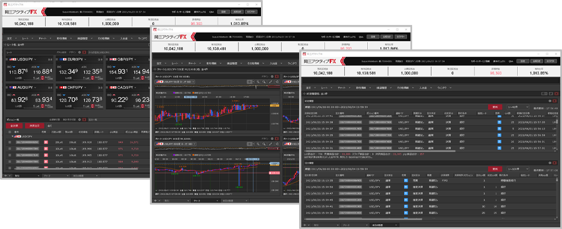Image resolution: width=562 pixels, height=229 pixels.
Task: Click the zoom-in magnifier on the upper USD/JPY chart
Action: pos(258,82)
